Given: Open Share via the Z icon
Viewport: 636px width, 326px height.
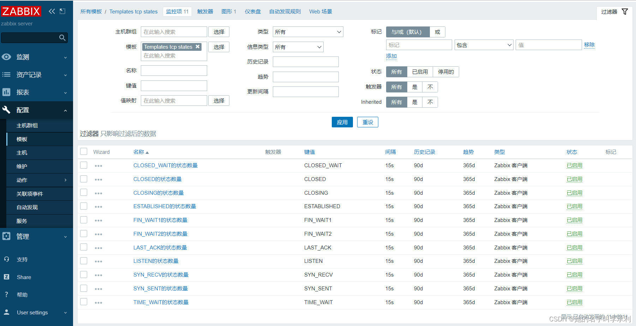Looking at the screenshot, I should (6, 277).
